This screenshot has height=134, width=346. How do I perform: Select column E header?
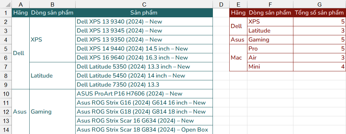click(238, 4)
